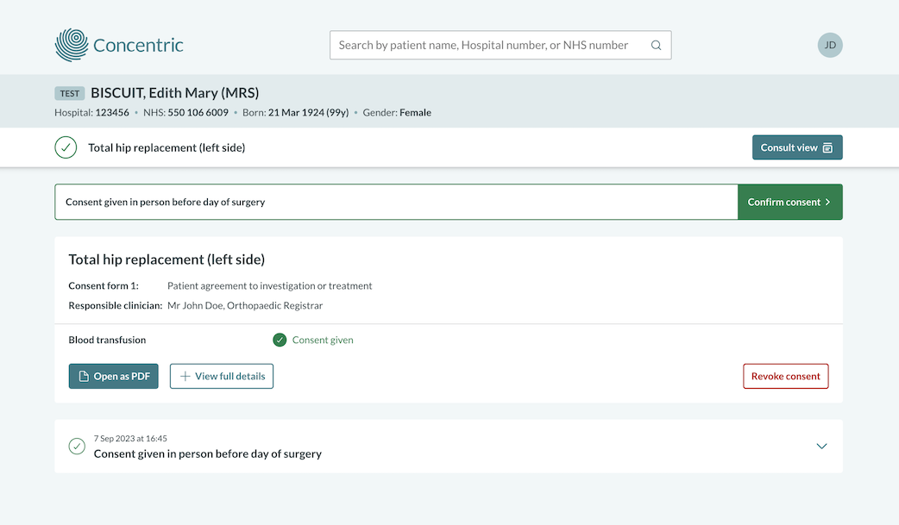
Task: Open the JD user avatar menu
Action: tap(829, 45)
